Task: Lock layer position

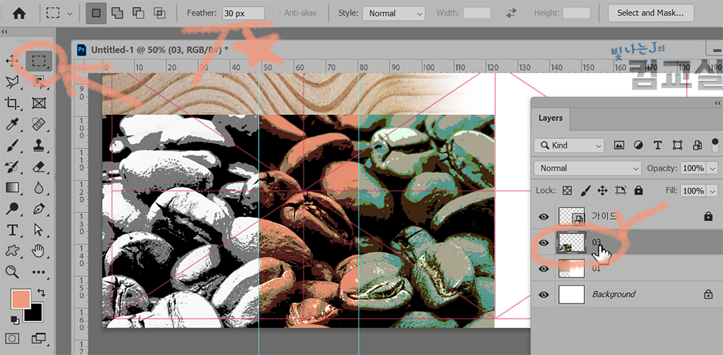Action: coord(602,190)
